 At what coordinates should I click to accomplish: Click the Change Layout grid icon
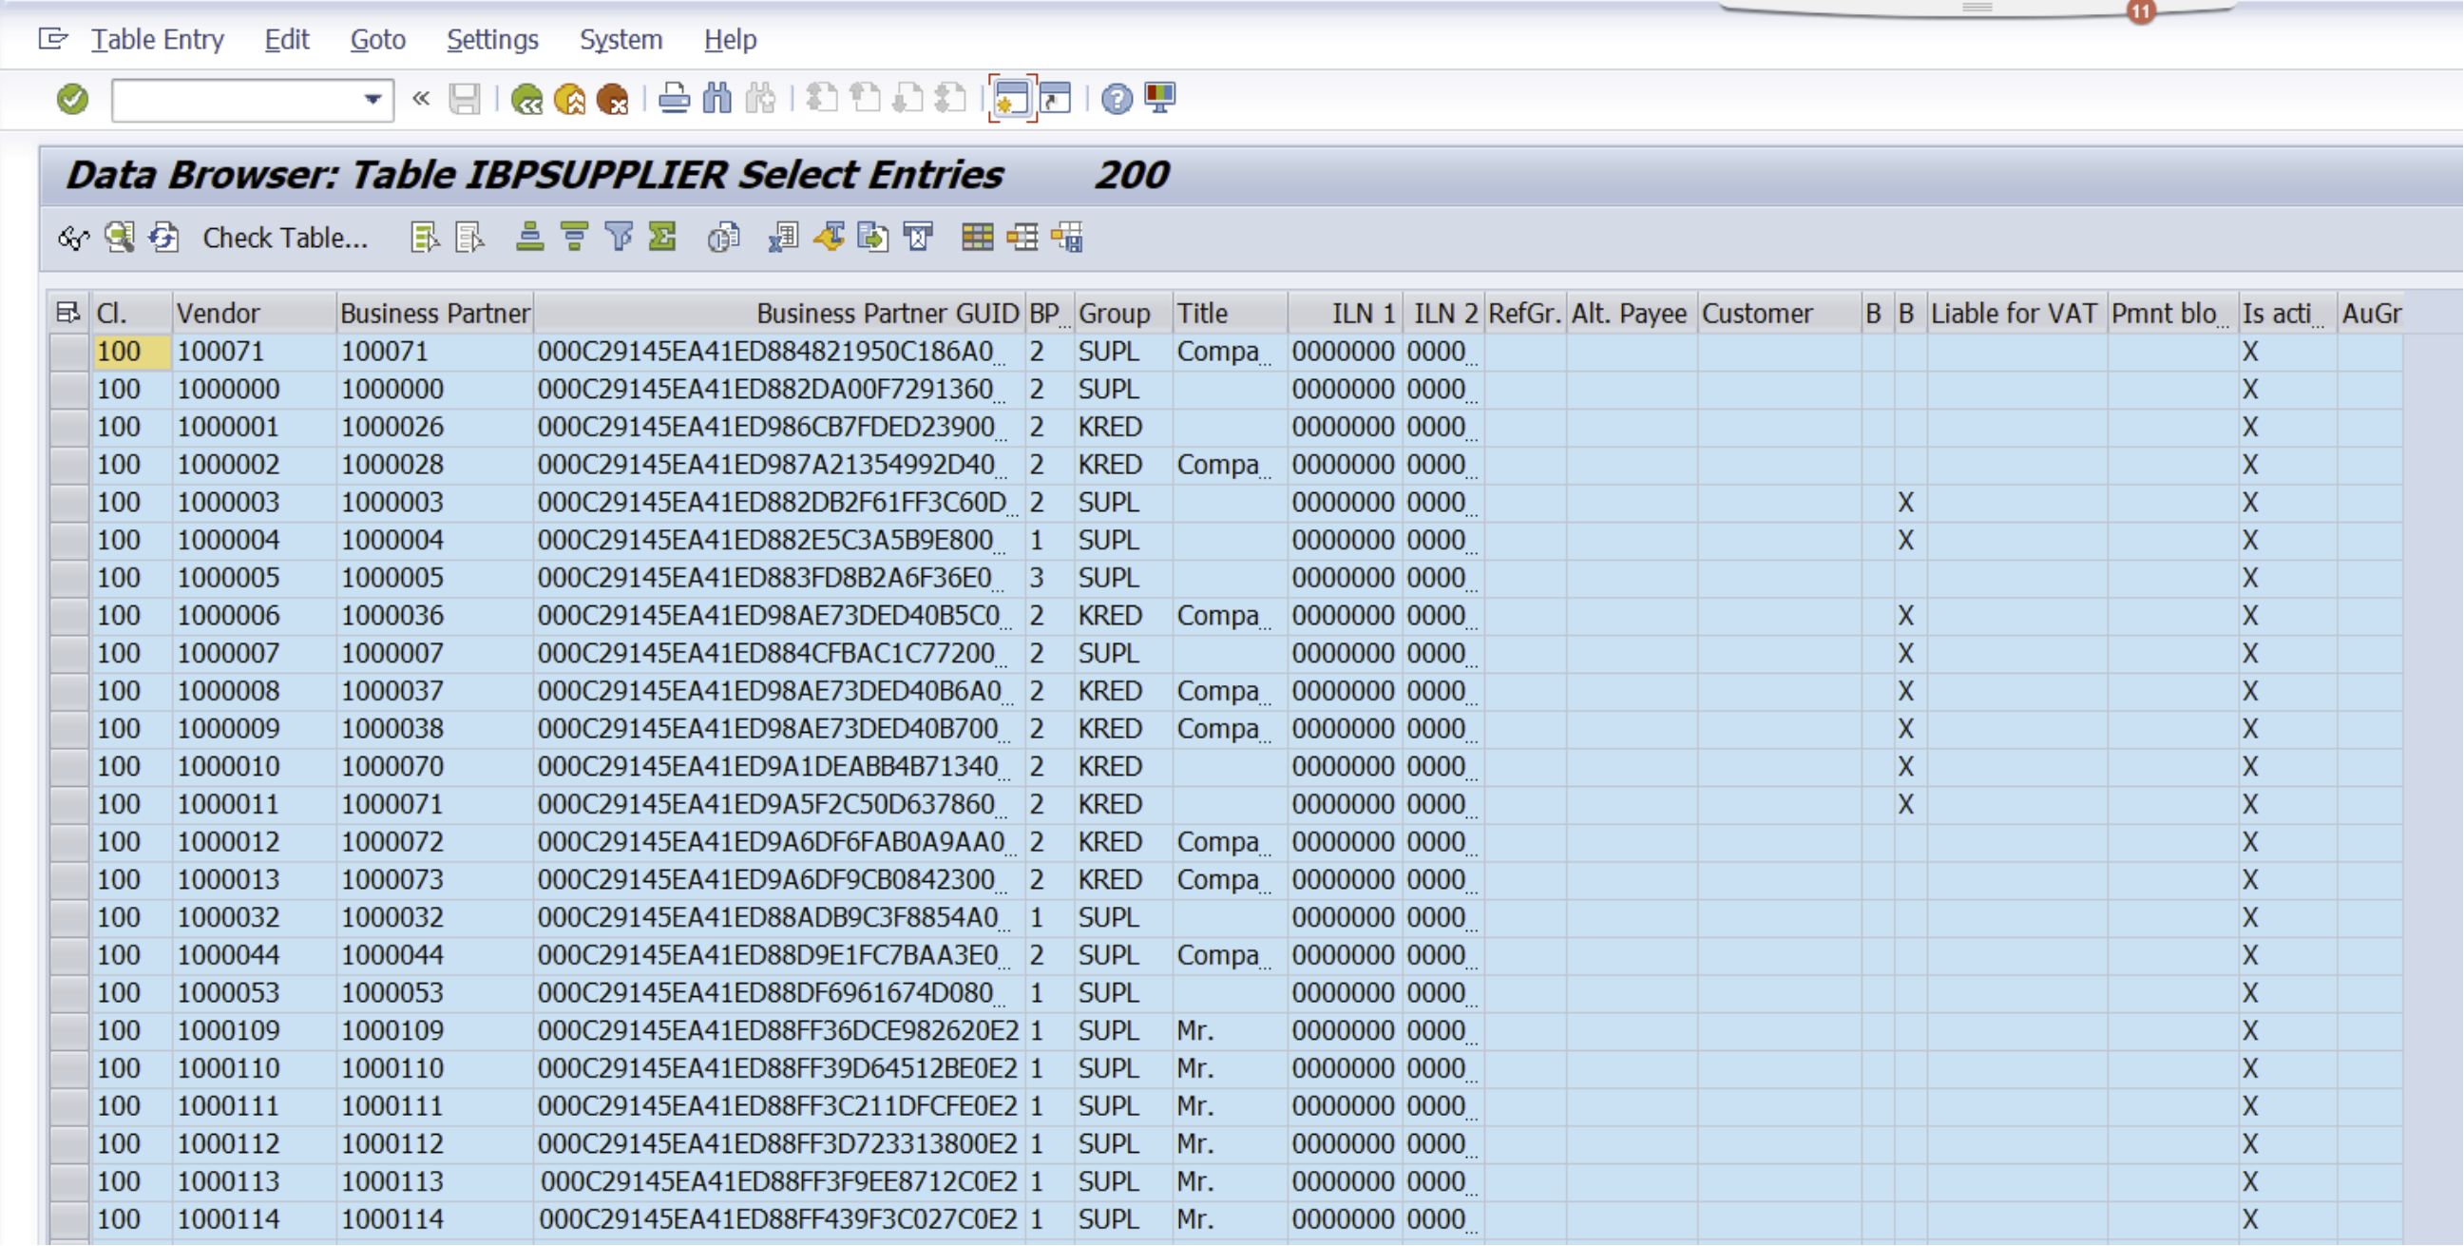978,238
